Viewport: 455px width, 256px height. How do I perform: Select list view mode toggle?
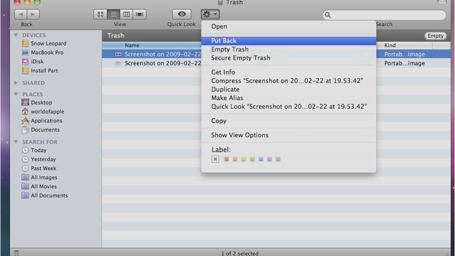click(x=113, y=14)
